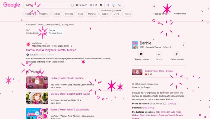Play Teaser Tráiler 2 Subtitulado thumbnail
Image resolution: width=210 pixels, height=119 pixels.
pyautogui.click(x=37, y=113)
